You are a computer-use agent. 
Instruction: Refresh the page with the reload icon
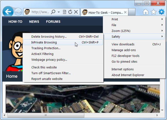[x=70, y=12]
